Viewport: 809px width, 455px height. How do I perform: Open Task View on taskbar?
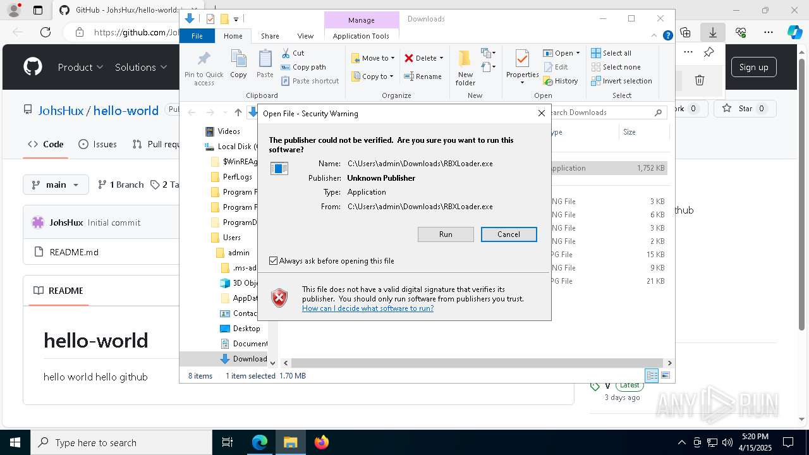click(x=228, y=442)
